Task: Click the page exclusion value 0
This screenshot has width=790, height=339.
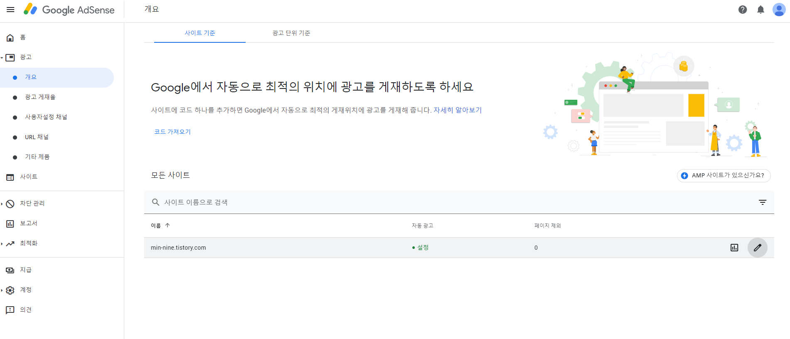Action: point(536,248)
